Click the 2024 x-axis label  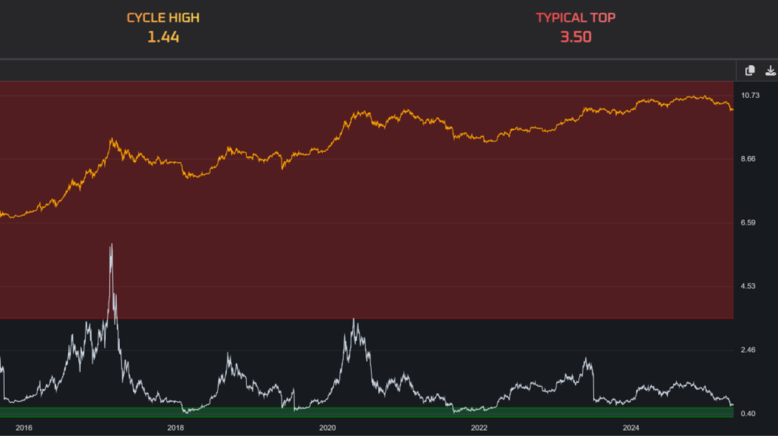coord(631,428)
